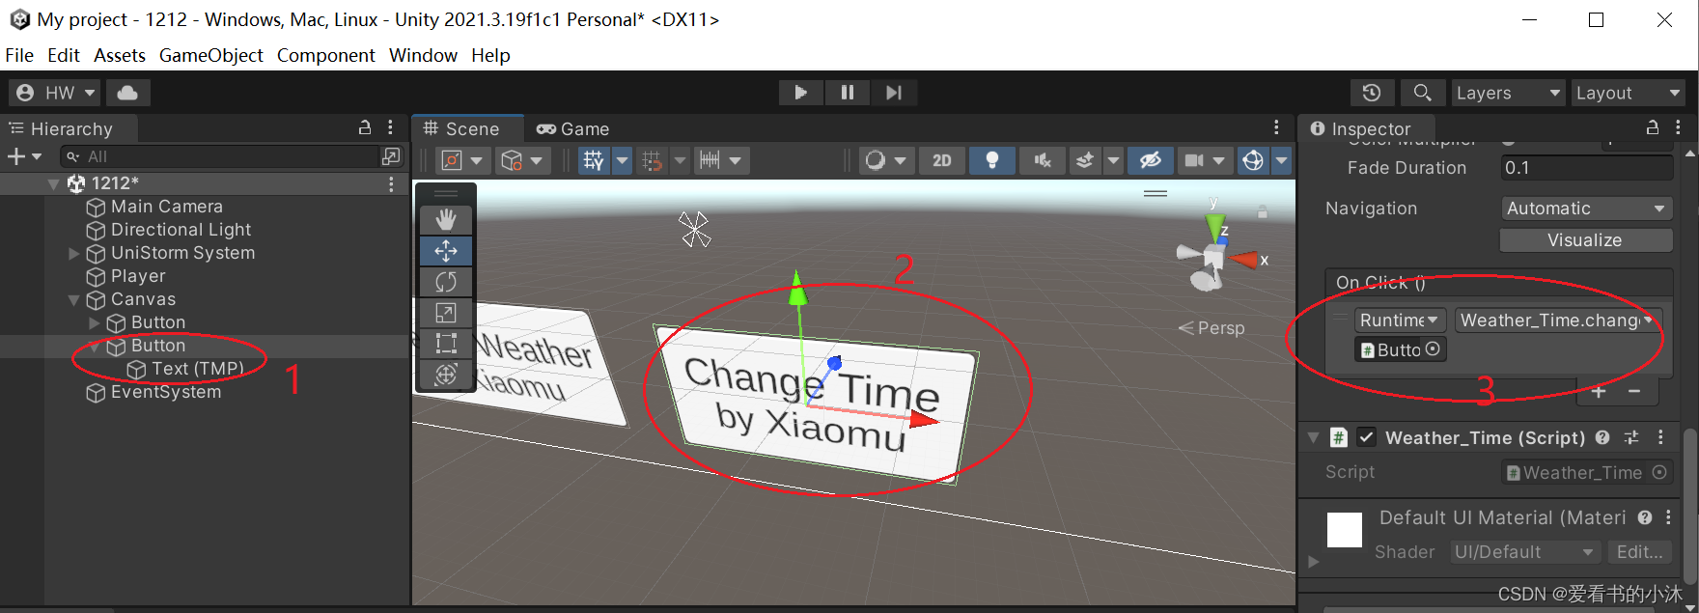Click the green Y axis gizmo cone

pyautogui.click(x=1214, y=228)
